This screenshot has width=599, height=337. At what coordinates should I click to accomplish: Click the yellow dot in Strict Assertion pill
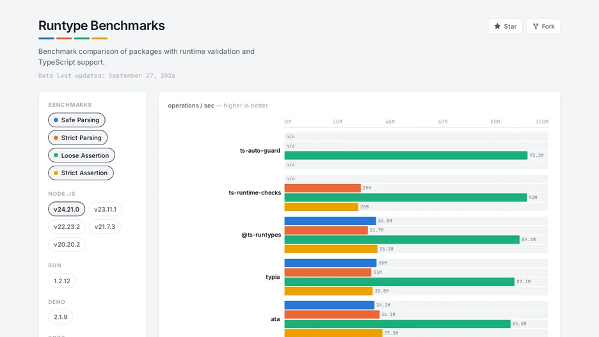(56, 173)
